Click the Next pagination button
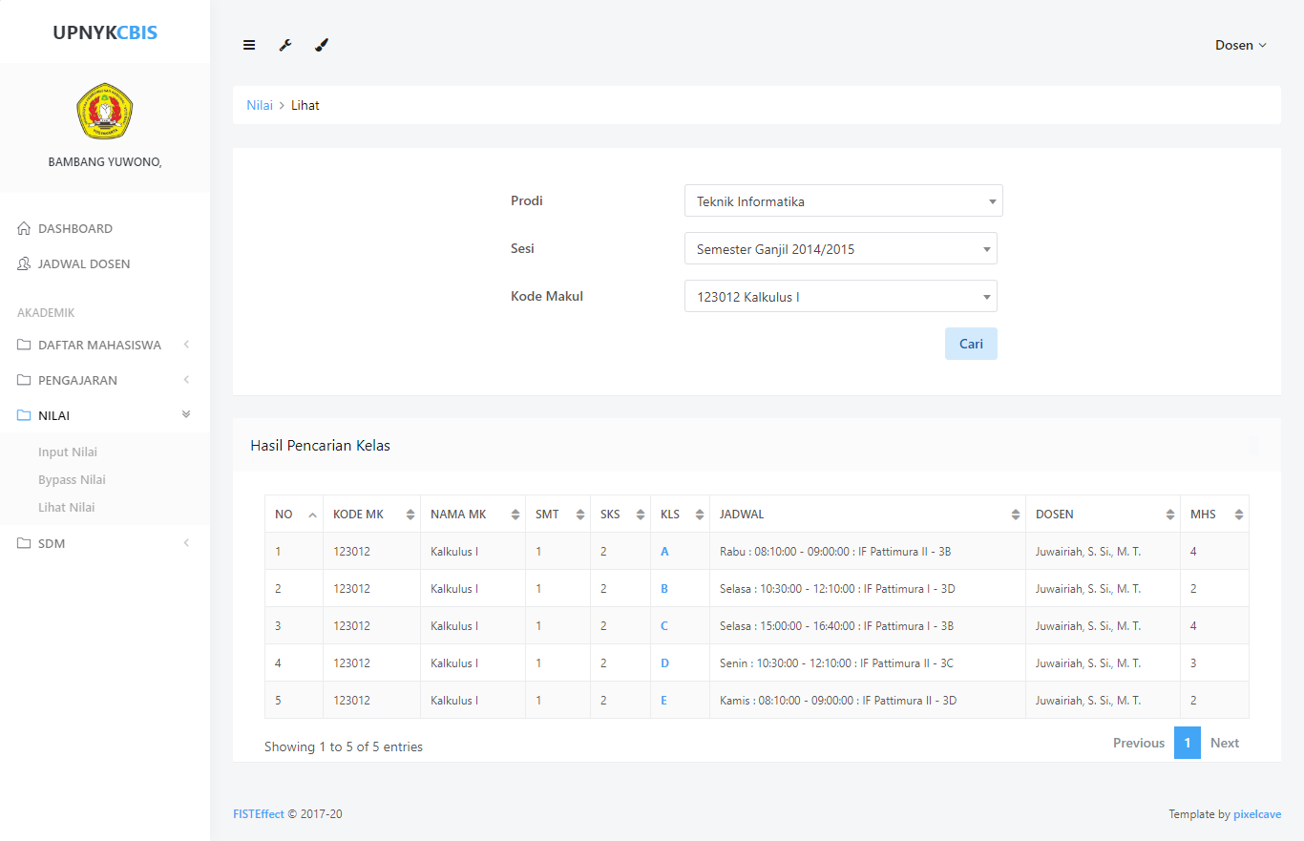The height and width of the screenshot is (841, 1304). [x=1224, y=744]
